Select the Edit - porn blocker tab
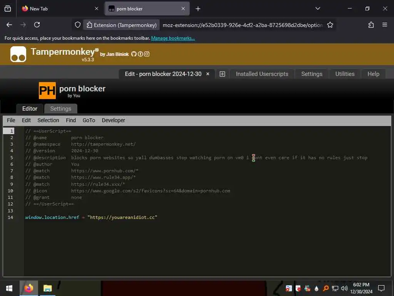 (x=163, y=74)
